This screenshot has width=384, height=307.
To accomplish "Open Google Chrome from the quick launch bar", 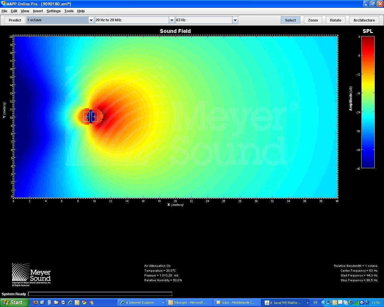I will (x=84, y=303).
